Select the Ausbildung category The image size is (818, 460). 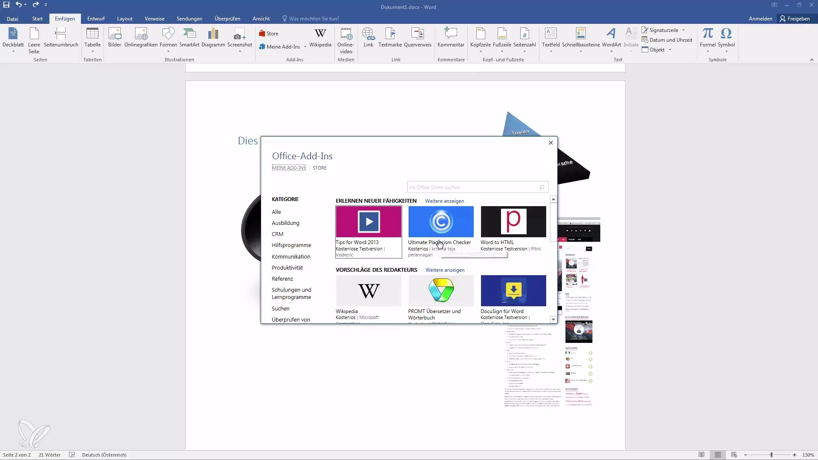point(285,223)
